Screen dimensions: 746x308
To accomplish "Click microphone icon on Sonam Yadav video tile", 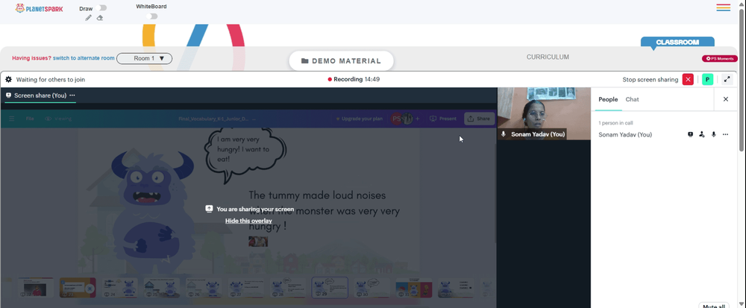I will tap(504, 134).
